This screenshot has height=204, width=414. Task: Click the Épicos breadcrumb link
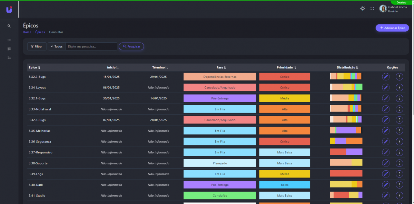click(40, 32)
